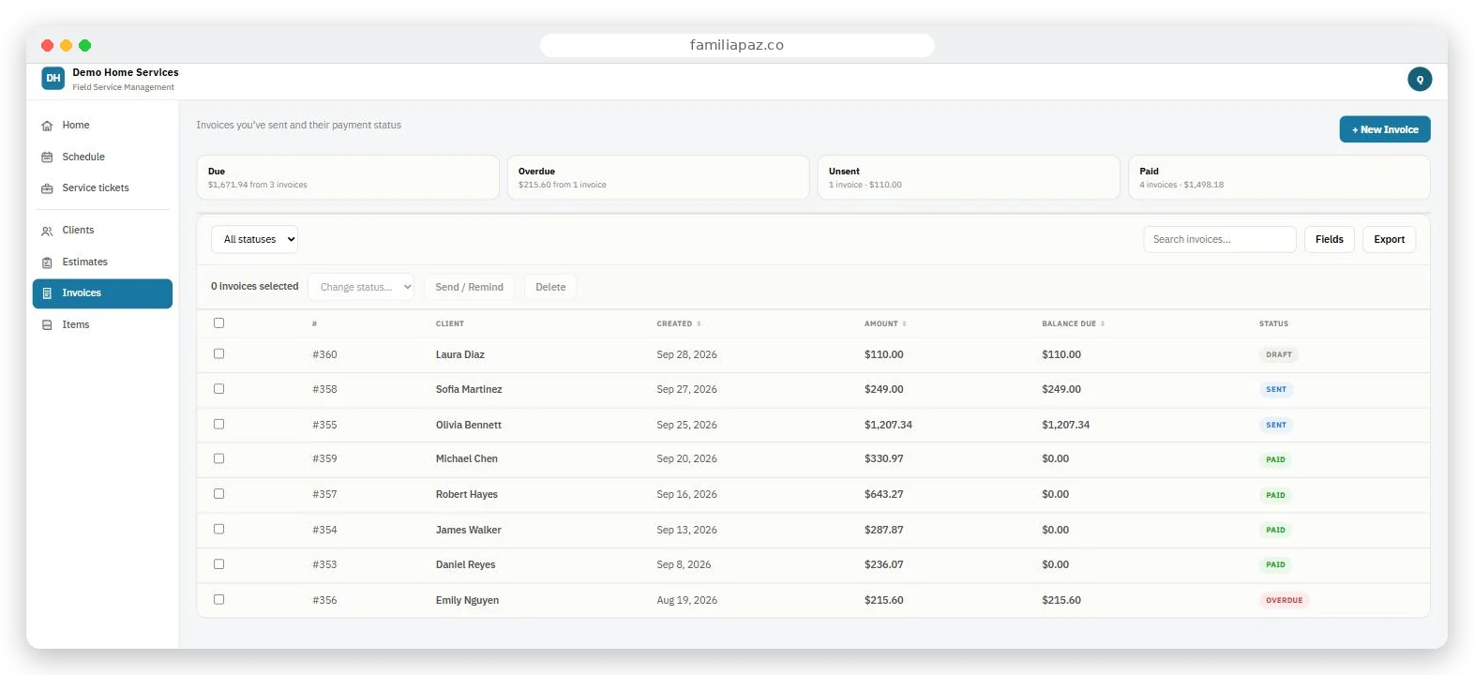Click the Invoices document icon
The width and height of the screenshot is (1474, 675).
[47, 293]
